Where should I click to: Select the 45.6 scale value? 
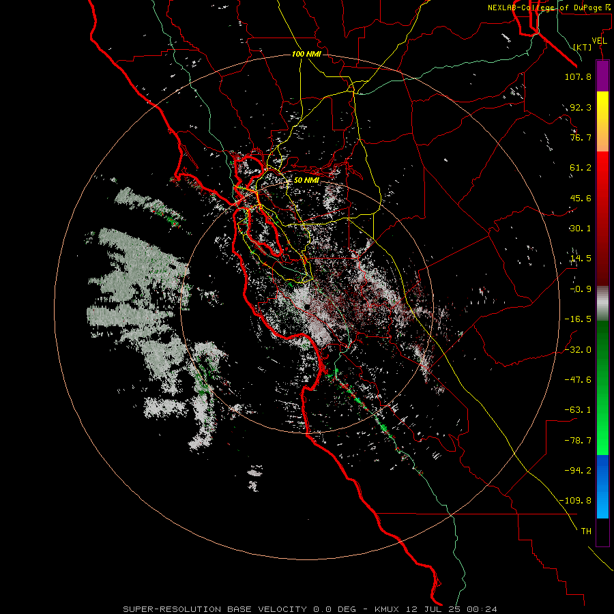[x=581, y=198]
